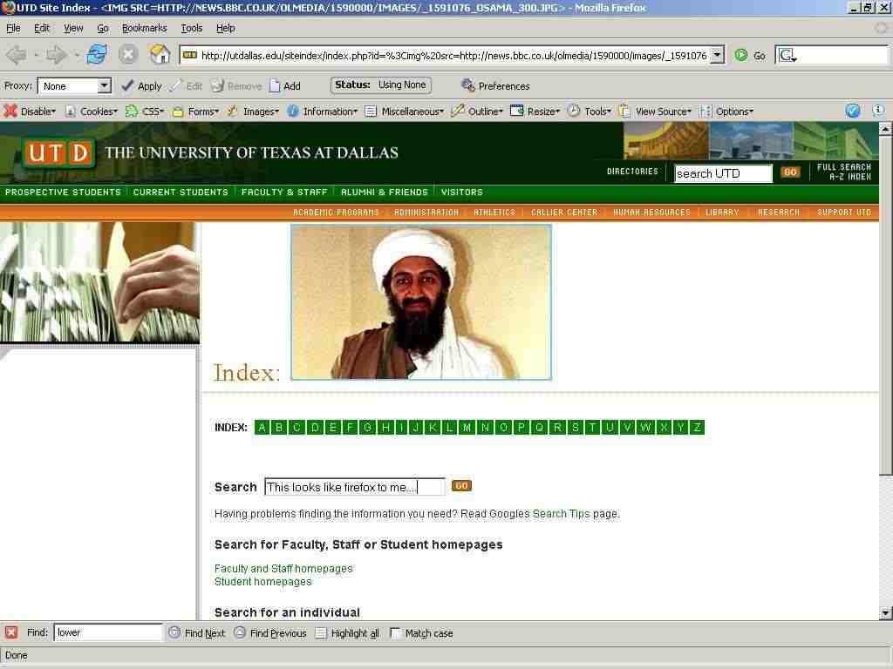Click Apply proxy checkmark button

click(x=128, y=85)
